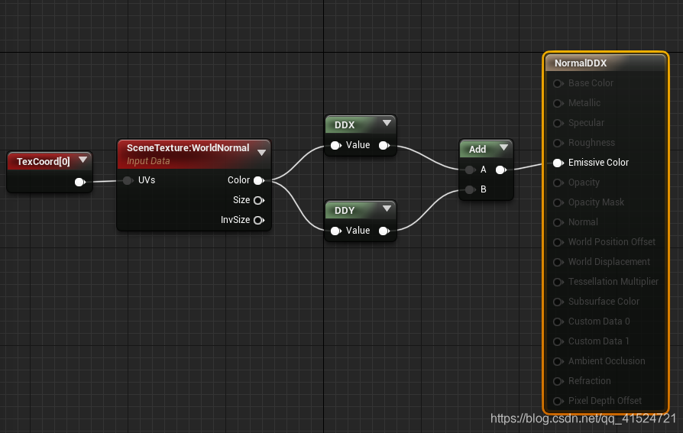This screenshot has width=683, height=433.
Task: Click the Opacity input pin
Action: click(x=558, y=183)
